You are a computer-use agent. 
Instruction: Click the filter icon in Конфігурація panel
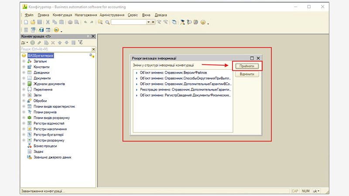(x=80, y=43)
